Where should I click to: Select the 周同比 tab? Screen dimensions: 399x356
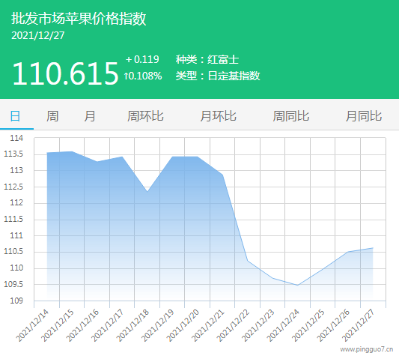coord(291,116)
